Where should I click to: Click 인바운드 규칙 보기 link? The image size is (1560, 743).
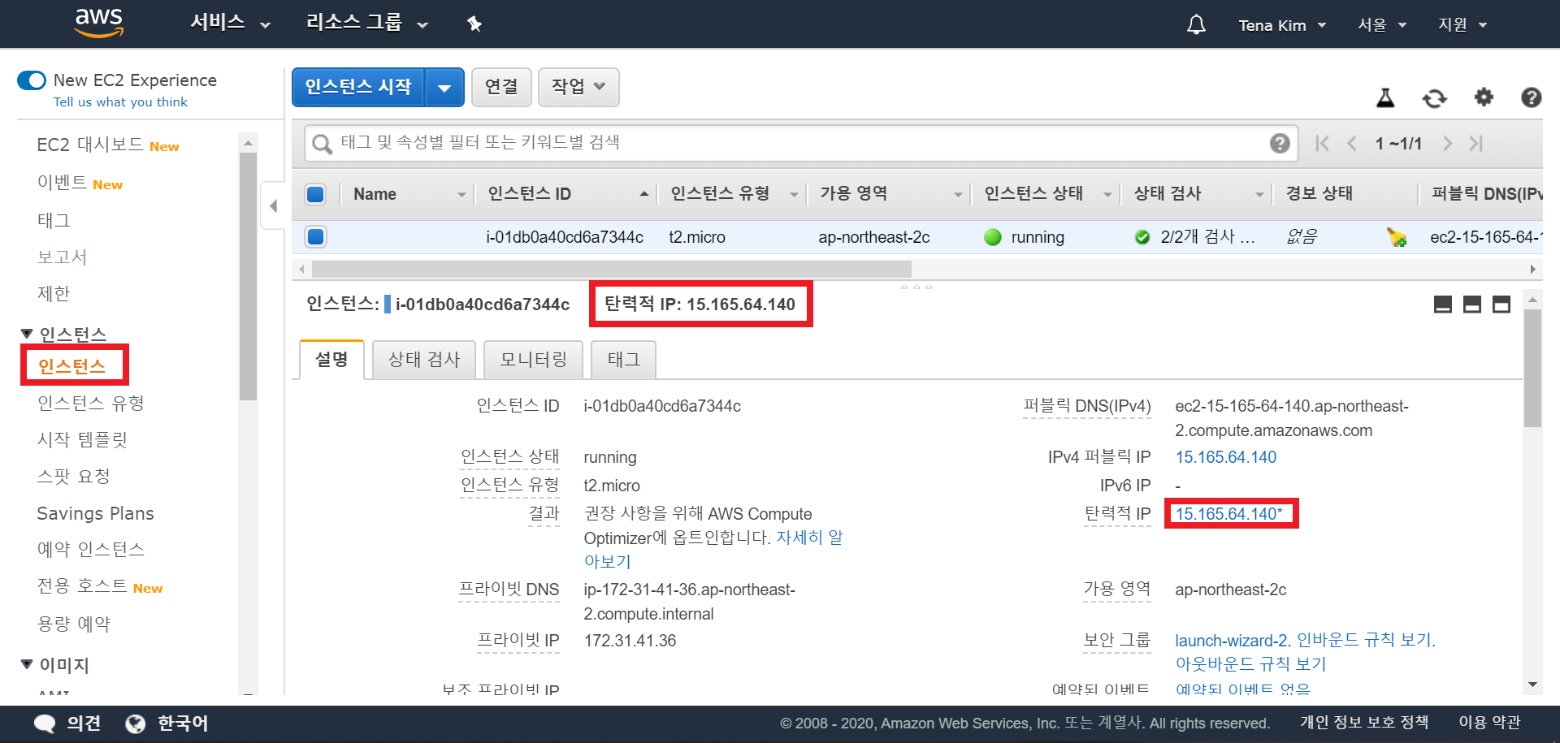1363,640
